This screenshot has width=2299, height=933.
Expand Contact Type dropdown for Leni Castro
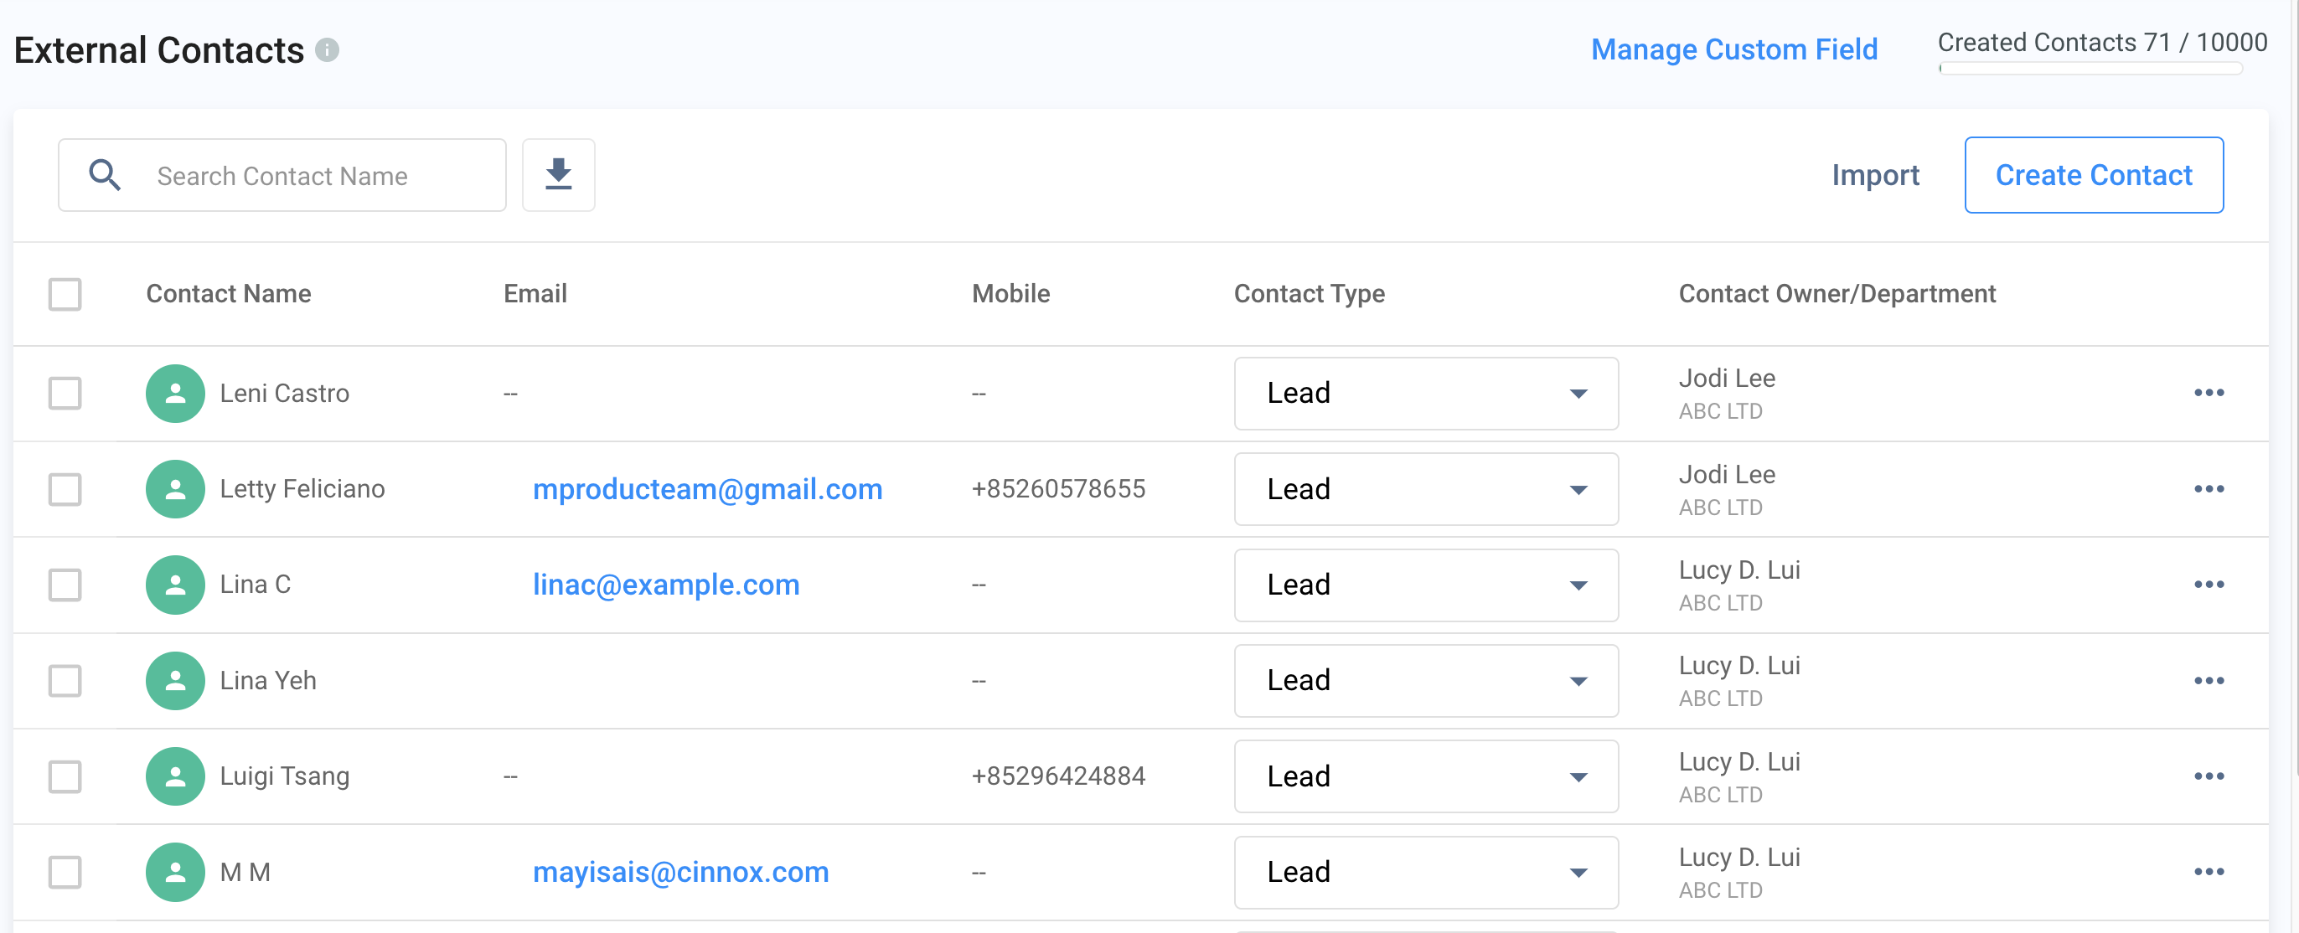[1425, 393]
